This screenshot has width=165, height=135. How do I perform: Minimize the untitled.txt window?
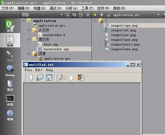pyautogui.click(x=128, y=64)
